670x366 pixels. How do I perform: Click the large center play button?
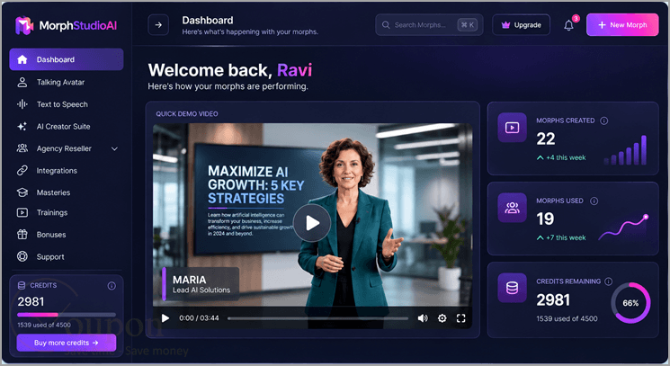312,223
